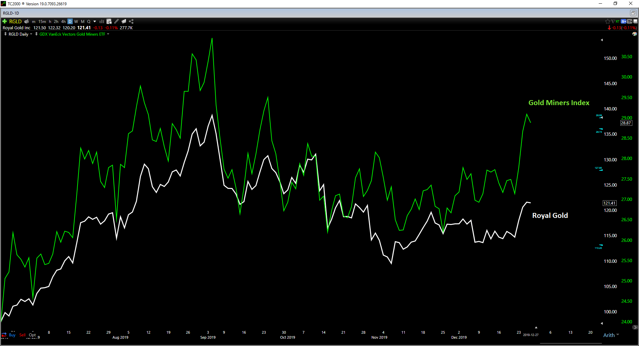Open the blue S dropdown button
This screenshot has width=639, height=346.
tap(624, 21)
